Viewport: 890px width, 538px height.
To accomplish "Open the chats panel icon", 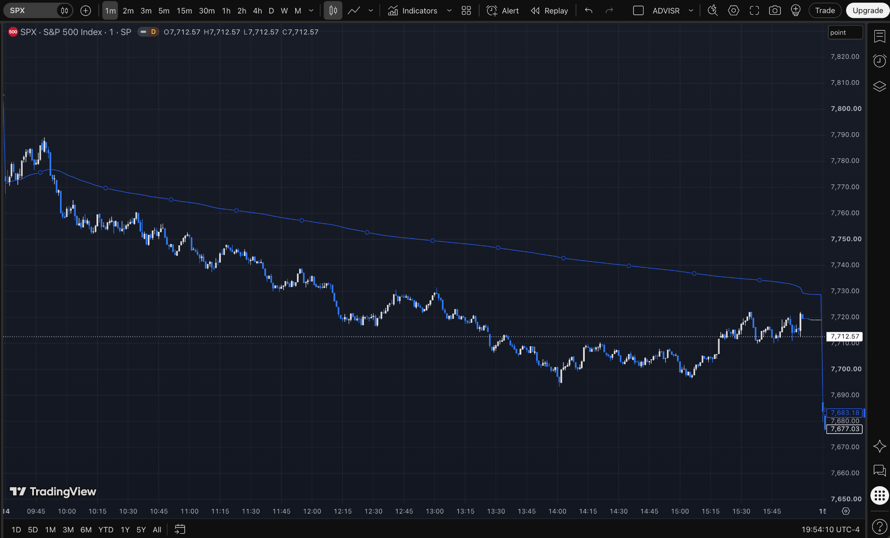I will click(x=880, y=470).
